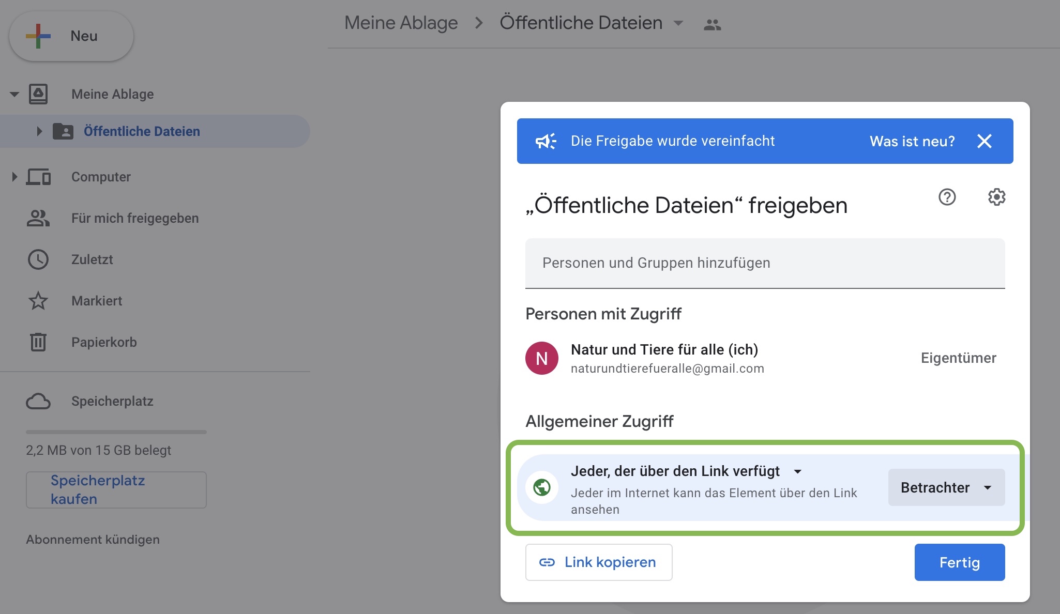
Task: Click the sharing settings gear icon
Action: click(996, 197)
